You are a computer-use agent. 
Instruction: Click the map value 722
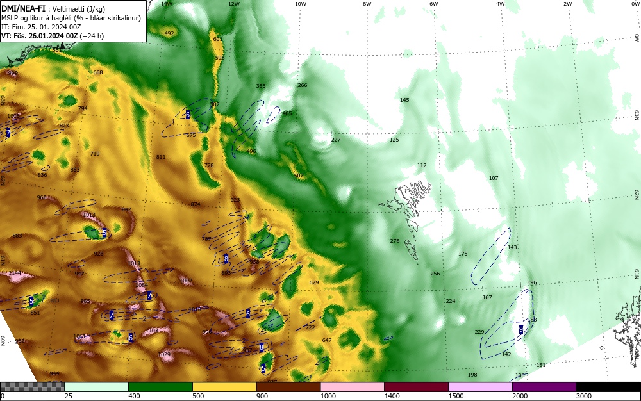point(310,327)
